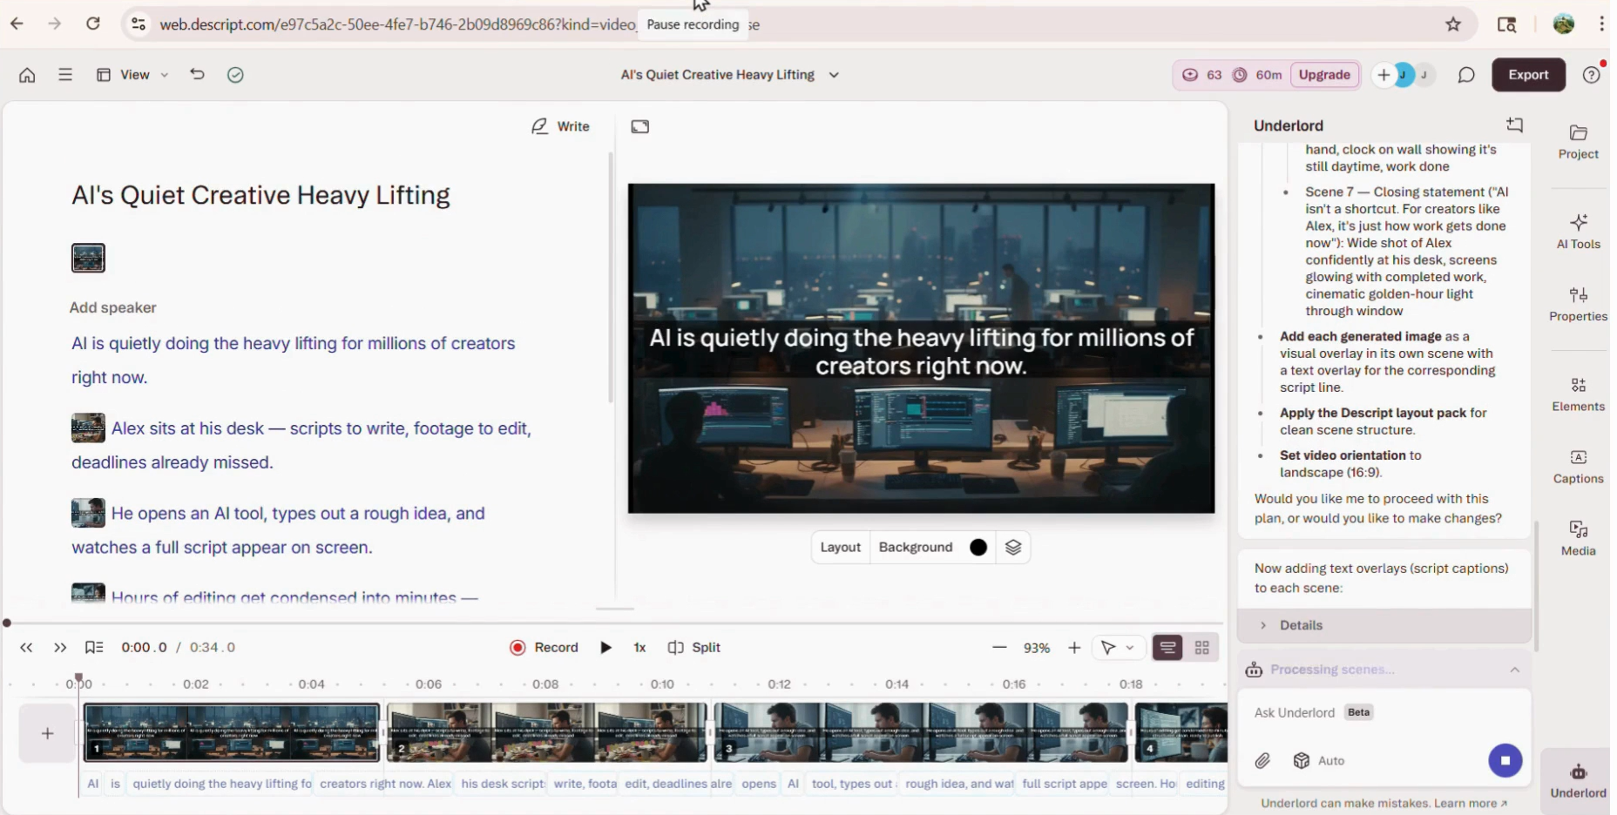Viewport: 1617px width, 815px height.
Task: Click the 93% timeline zoom value
Action: click(x=1037, y=648)
